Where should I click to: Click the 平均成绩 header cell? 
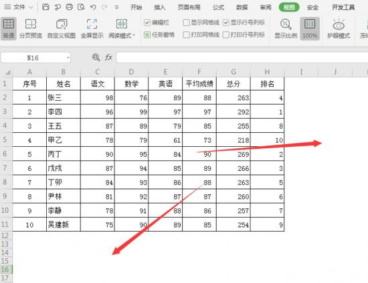[x=199, y=84]
